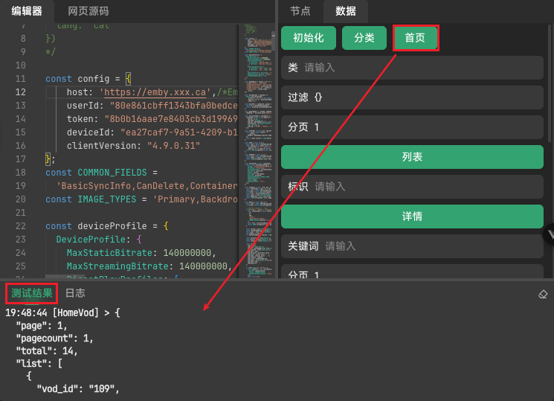This screenshot has width=554, height=401.
Task: Switch to the 节点 tab
Action: pos(300,11)
